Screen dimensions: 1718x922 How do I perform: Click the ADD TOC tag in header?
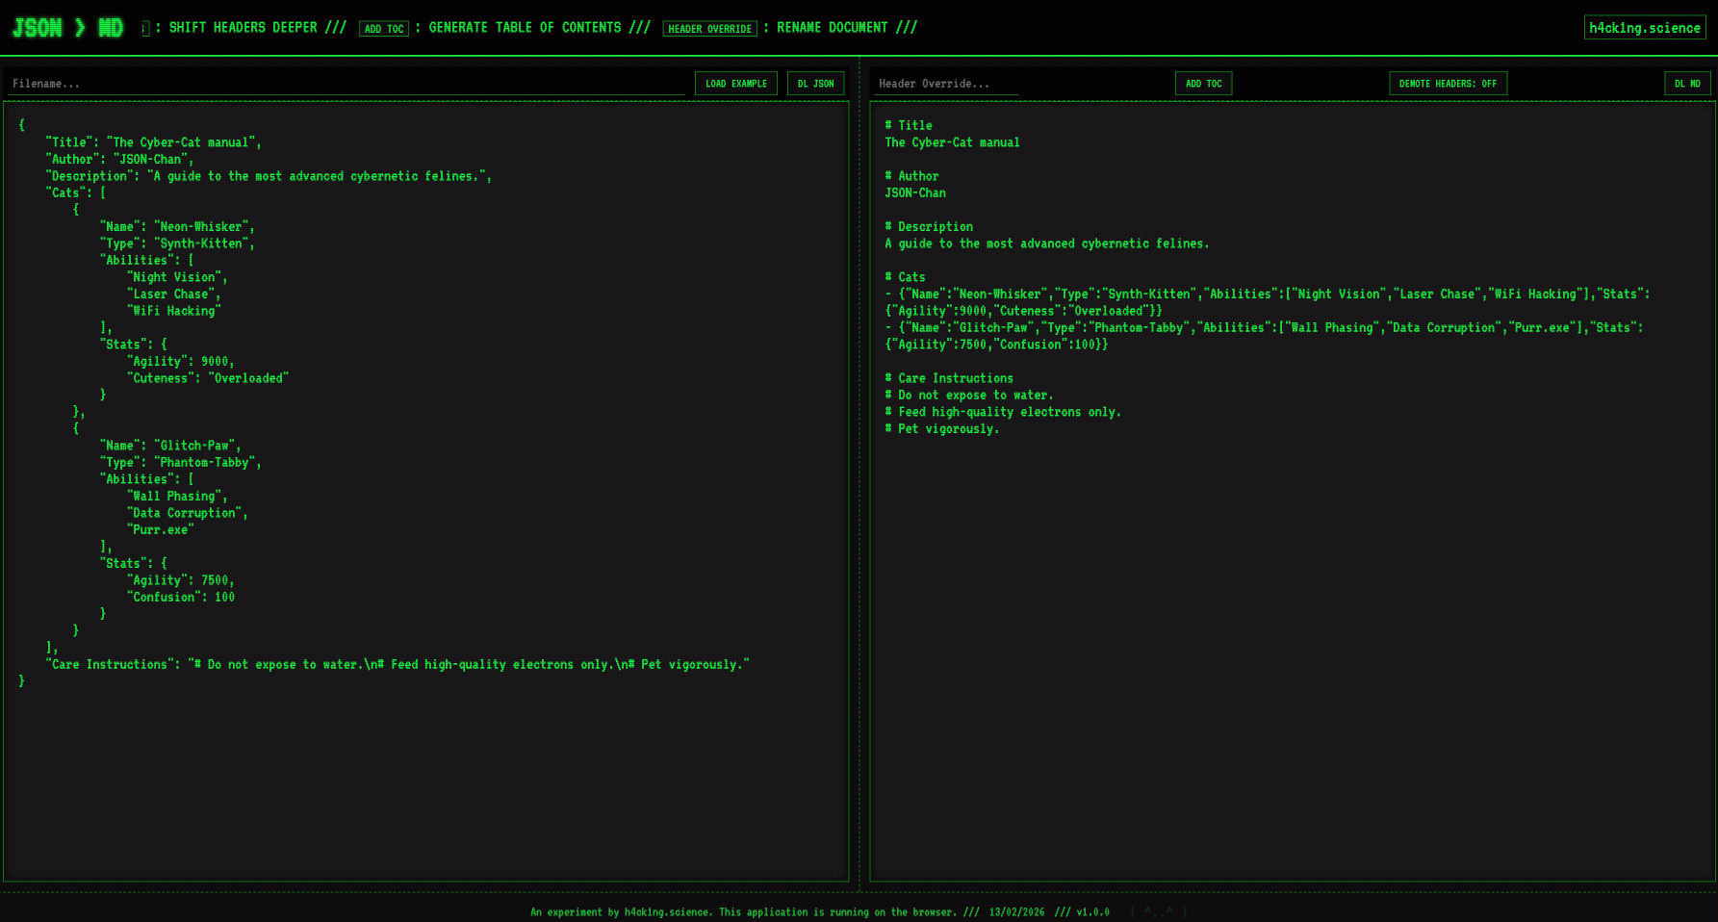(384, 29)
